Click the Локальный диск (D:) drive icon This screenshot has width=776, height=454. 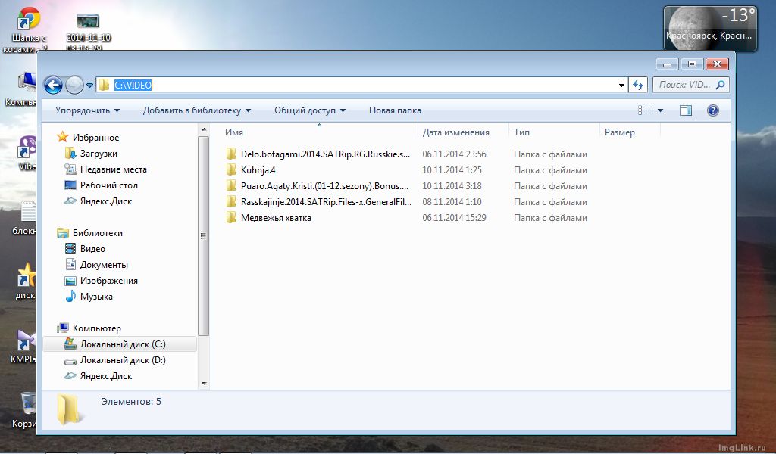coord(70,361)
